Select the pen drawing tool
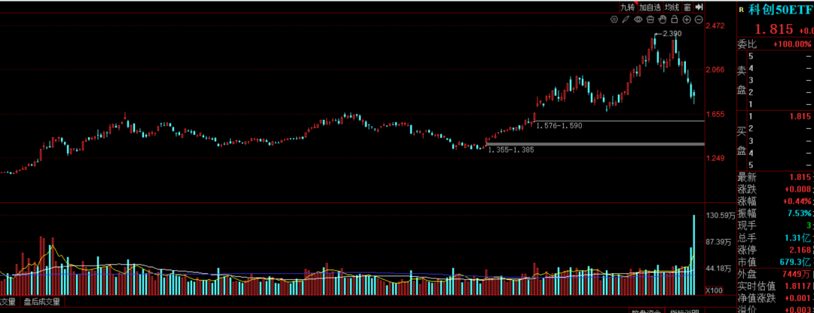The width and height of the screenshot is (814, 313). point(626,20)
